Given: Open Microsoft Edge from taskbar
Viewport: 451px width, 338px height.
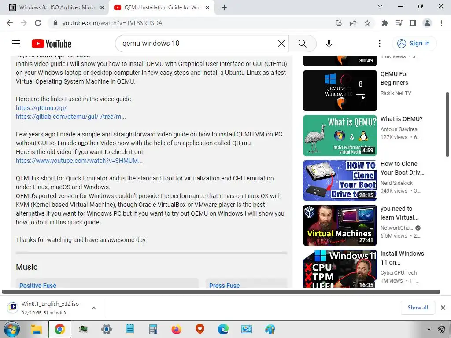Looking at the screenshot, I should point(223,329).
